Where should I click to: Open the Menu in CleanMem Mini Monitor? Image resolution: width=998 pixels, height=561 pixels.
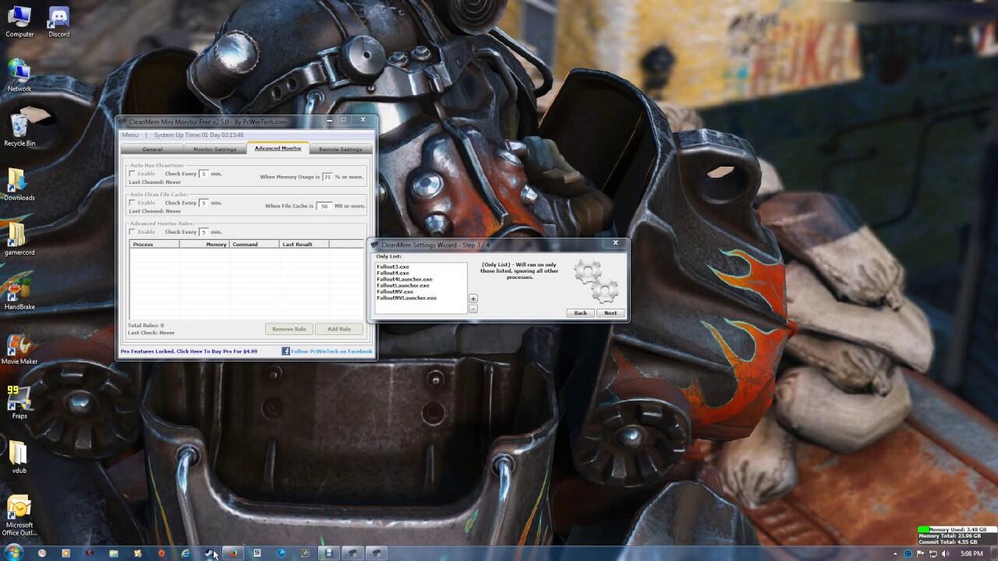click(x=130, y=135)
